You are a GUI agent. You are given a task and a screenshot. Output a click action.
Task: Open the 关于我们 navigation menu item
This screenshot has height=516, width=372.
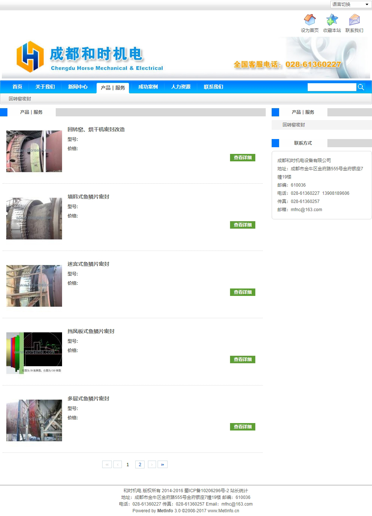pos(45,87)
